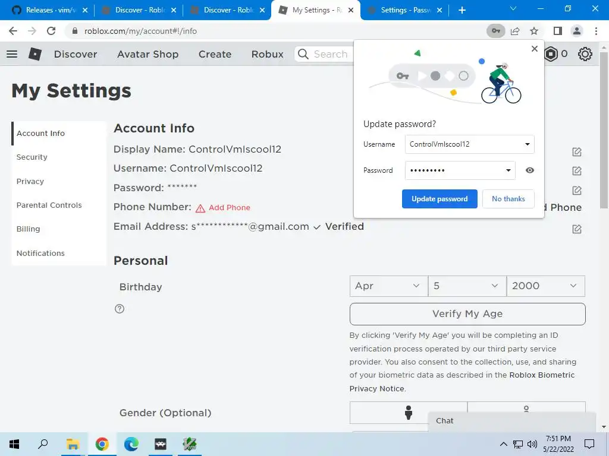Open Create in the Roblox navbar

point(215,54)
